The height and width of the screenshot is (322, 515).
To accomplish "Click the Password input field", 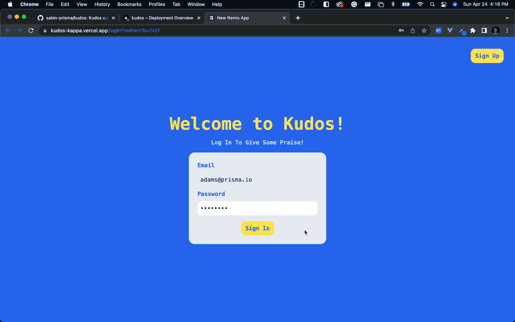I will click(257, 208).
